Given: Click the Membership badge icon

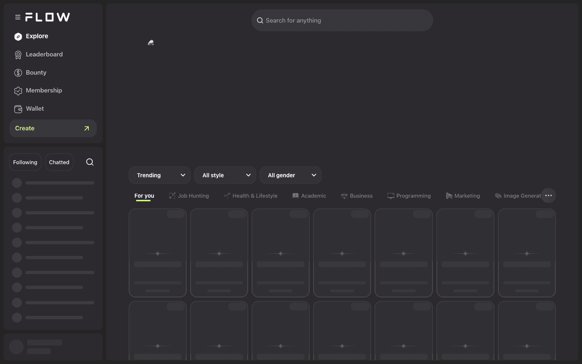Looking at the screenshot, I should (x=18, y=91).
